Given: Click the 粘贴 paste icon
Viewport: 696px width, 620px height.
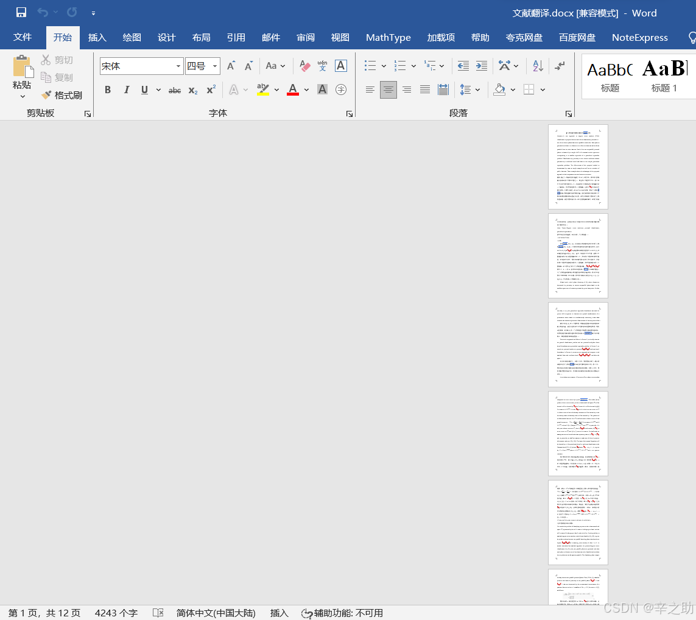Looking at the screenshot, I should click(x=22, y=66).
